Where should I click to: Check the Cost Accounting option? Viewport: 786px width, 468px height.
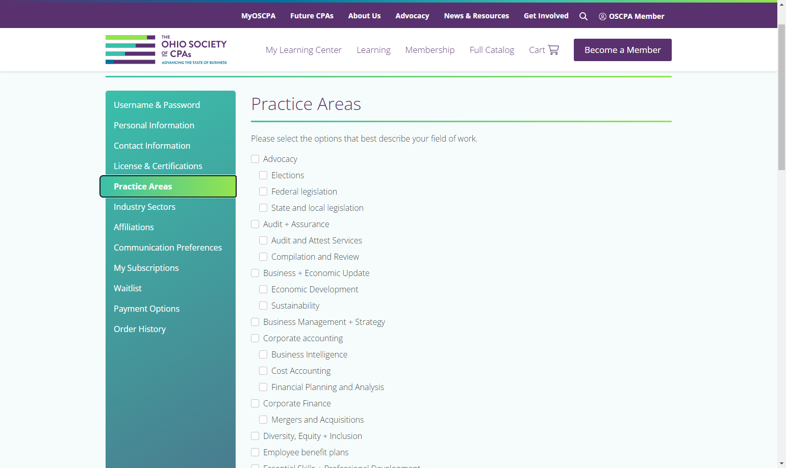tap(263, 371)
